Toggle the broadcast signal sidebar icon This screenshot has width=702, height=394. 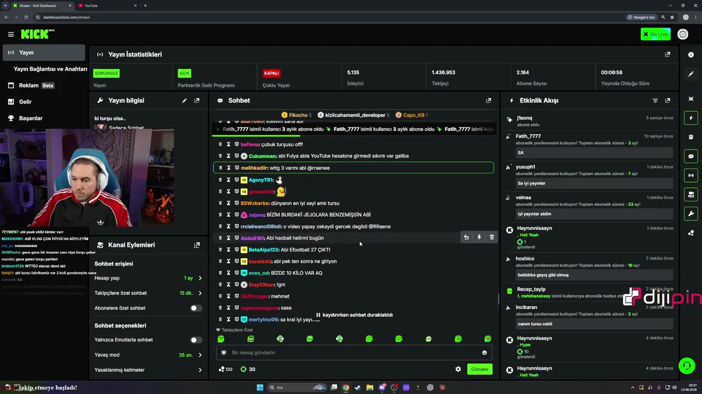click(x=691, y=176)
